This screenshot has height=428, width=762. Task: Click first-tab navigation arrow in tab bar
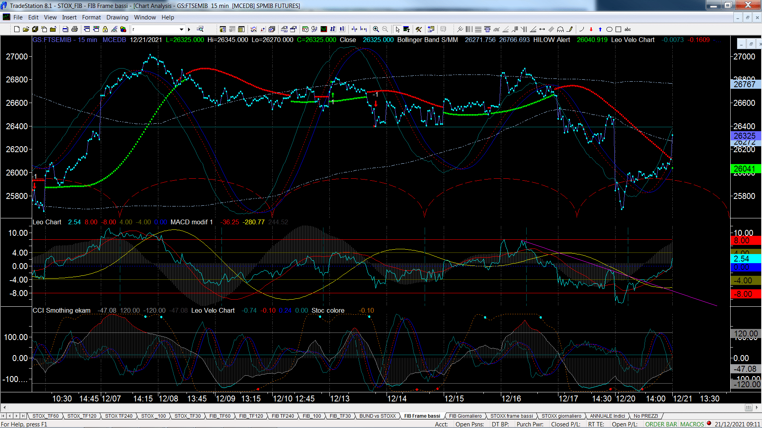click(x=3, y=416)
